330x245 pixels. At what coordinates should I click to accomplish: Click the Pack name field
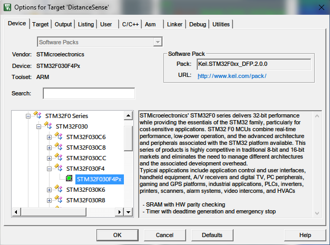(254, 64)
